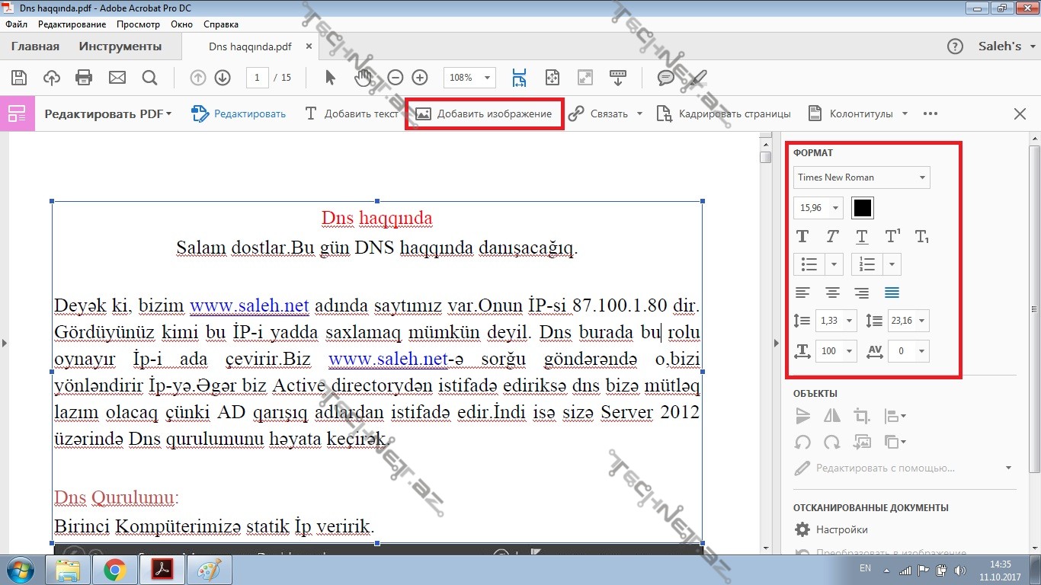Click the black font color swatch

tap(862, 208)
